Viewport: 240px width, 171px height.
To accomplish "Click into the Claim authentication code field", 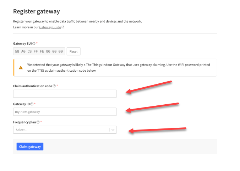I will pos(65,94).
